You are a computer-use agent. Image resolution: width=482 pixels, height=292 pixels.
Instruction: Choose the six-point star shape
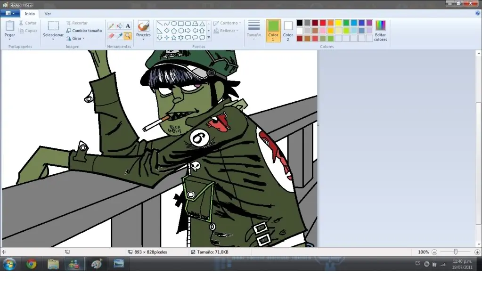(x=181, y=38)
